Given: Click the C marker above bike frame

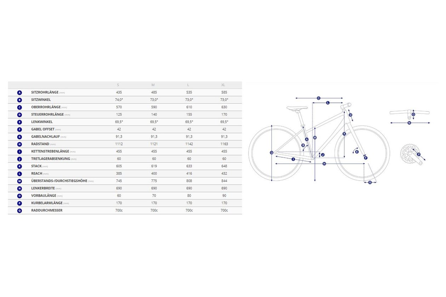Looking at the screenshot, I should (x=319, y=98).
